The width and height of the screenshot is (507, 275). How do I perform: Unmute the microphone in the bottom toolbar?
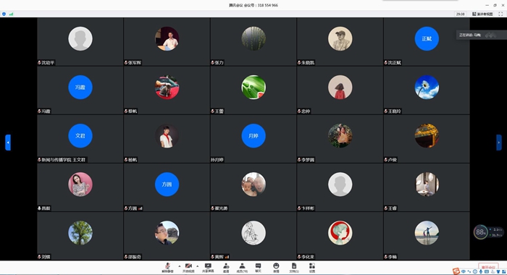coord(167,268)
